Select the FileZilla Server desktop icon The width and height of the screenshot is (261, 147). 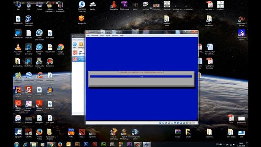(18, 91)
